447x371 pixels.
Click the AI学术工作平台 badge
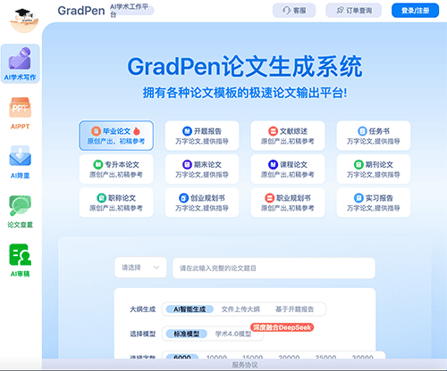coord(131,11)
